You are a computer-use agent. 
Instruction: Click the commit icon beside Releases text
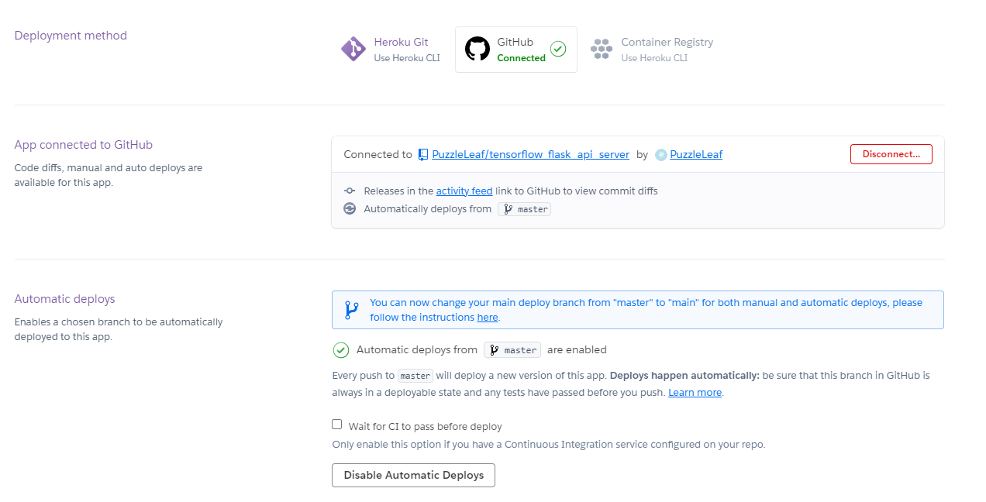pos(350,191)
